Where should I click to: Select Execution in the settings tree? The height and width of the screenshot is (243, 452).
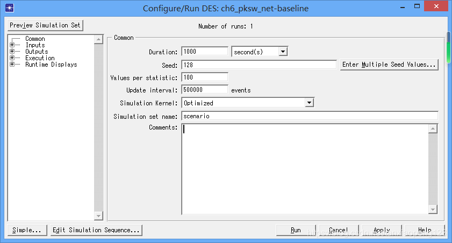click(40, 58)
